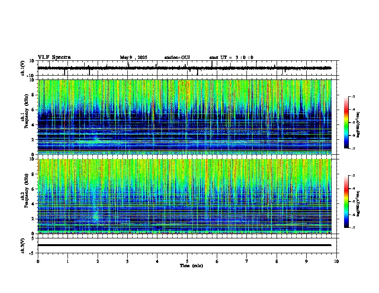Click the ch.2 spectrogram panel
The height and width of the screenshot is (293, 379).
[185, 196]
